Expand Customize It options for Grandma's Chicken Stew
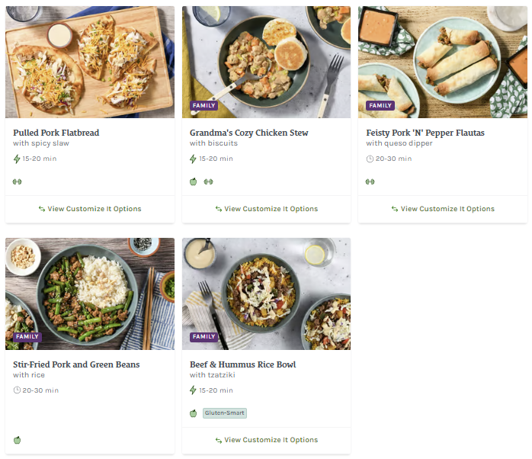The width and height of the screenshot is (532, 459). 266,209
